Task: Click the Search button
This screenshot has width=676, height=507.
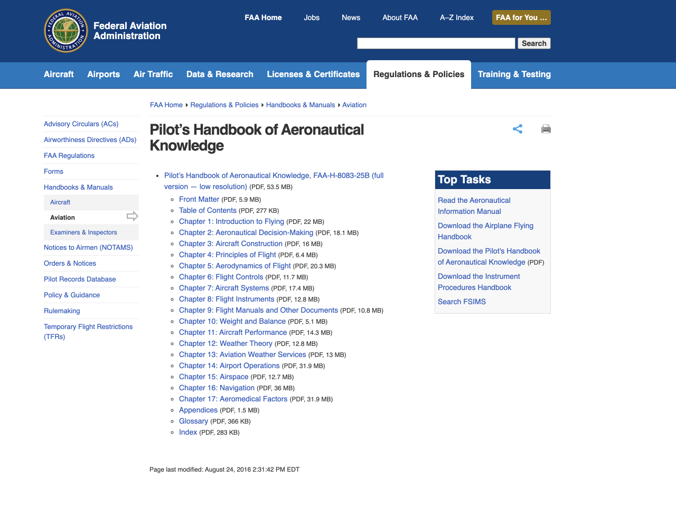Action: click(534, 43)
